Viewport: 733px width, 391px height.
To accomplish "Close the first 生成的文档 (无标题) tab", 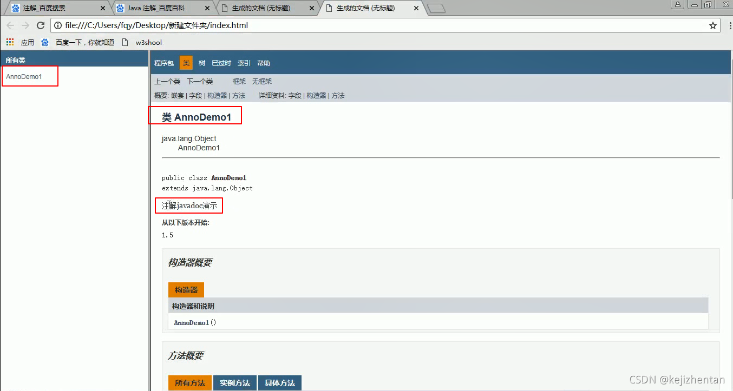I will click(x=311, y=9).
